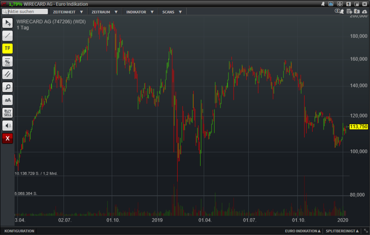Open the EURO INDIKATION selector
370x235 pixels.
(303, 231)
